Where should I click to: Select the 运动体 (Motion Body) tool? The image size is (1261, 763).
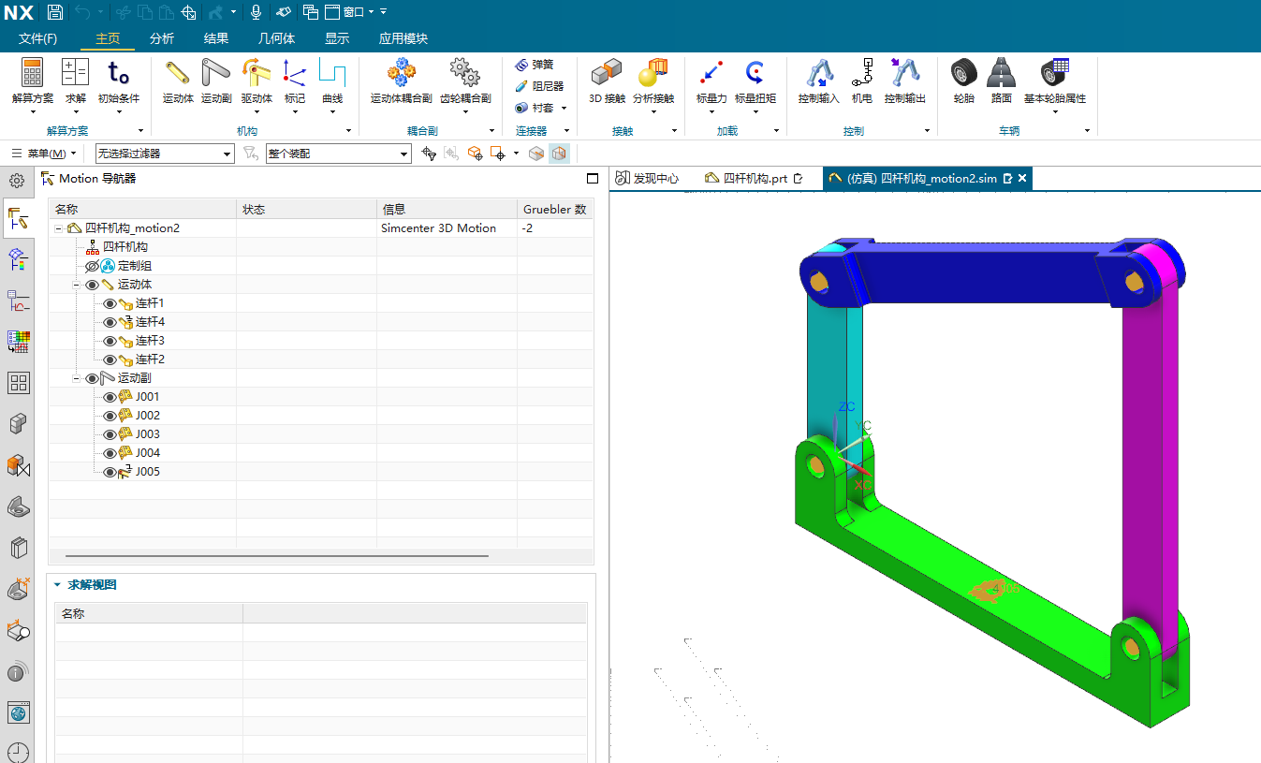pos(177,74)
